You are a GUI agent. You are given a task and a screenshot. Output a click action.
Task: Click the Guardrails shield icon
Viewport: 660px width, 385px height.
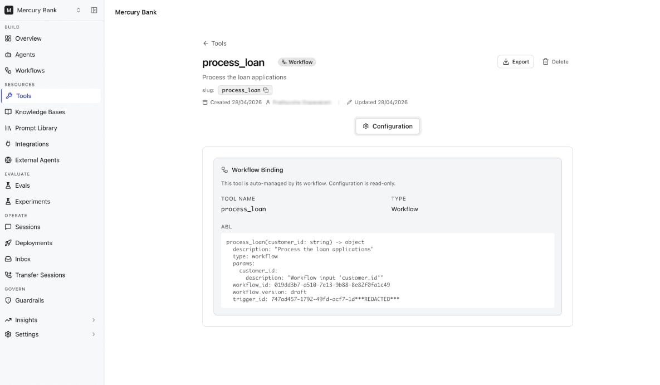[8, 300]
